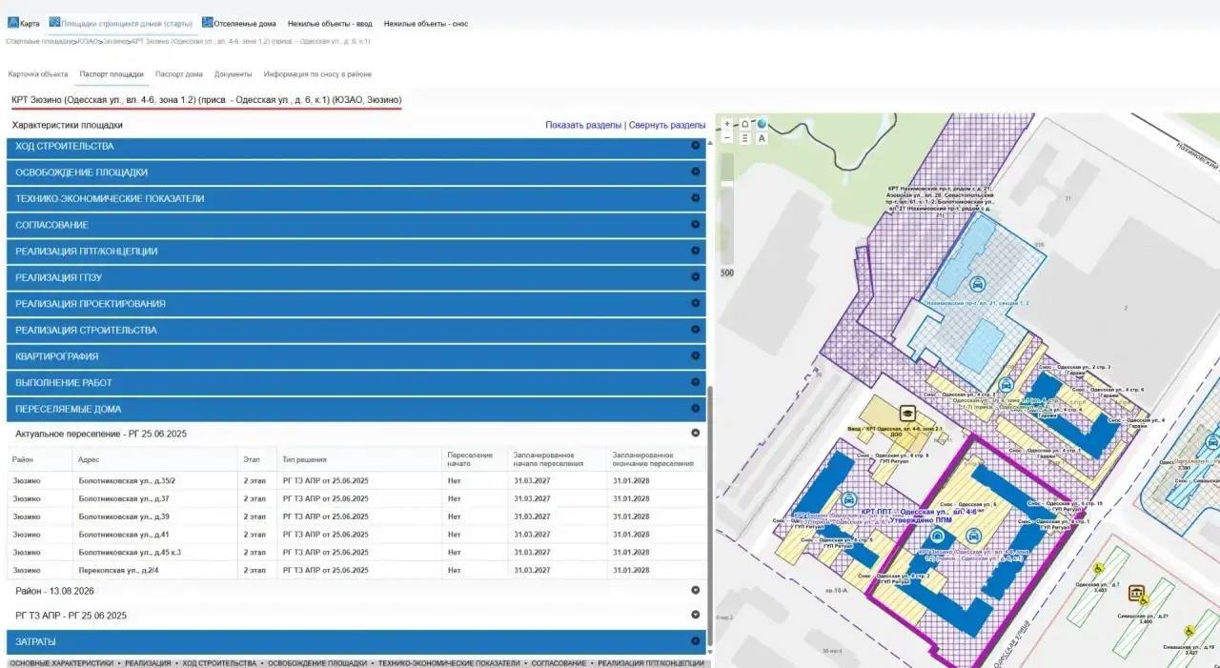Click the Свернуть разделы link

(667, 125)
